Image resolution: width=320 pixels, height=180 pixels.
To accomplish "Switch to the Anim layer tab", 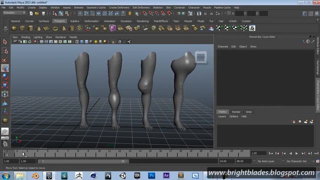I will click(248, 112).
